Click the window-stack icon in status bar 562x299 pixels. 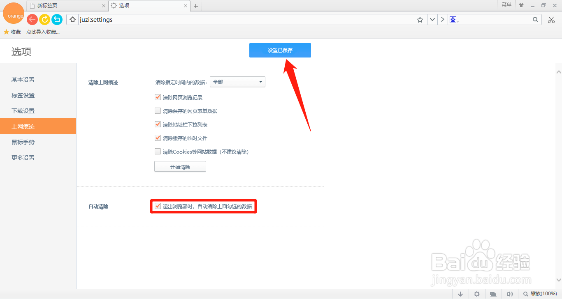point(493,294)
